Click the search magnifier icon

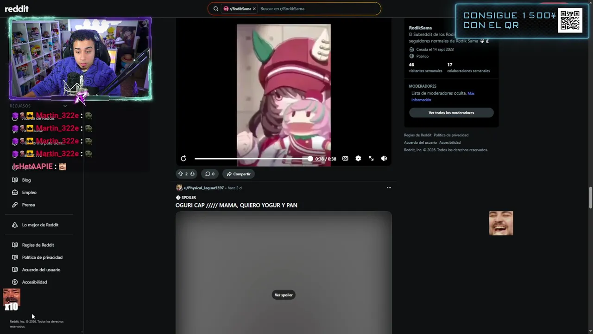click(216, 9)
